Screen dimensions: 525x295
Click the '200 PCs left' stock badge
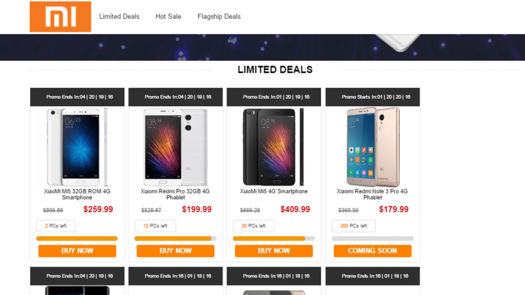click(354, 225)
